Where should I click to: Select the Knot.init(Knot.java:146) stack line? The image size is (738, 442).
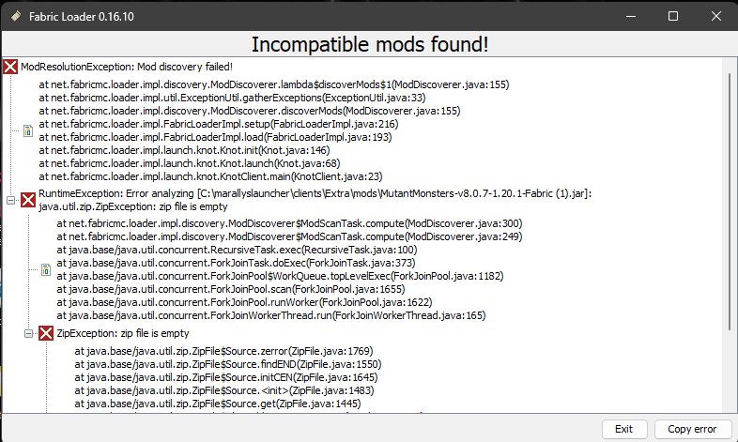(x=184, y=150)
